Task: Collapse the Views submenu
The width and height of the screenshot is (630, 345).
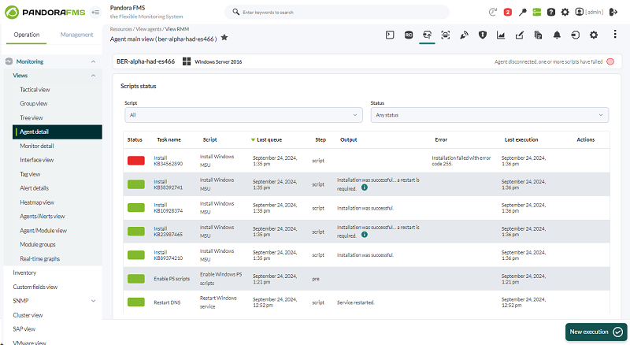Action: coord(93,76)
